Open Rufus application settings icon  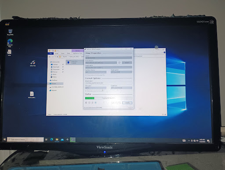[x=92, y=103]
